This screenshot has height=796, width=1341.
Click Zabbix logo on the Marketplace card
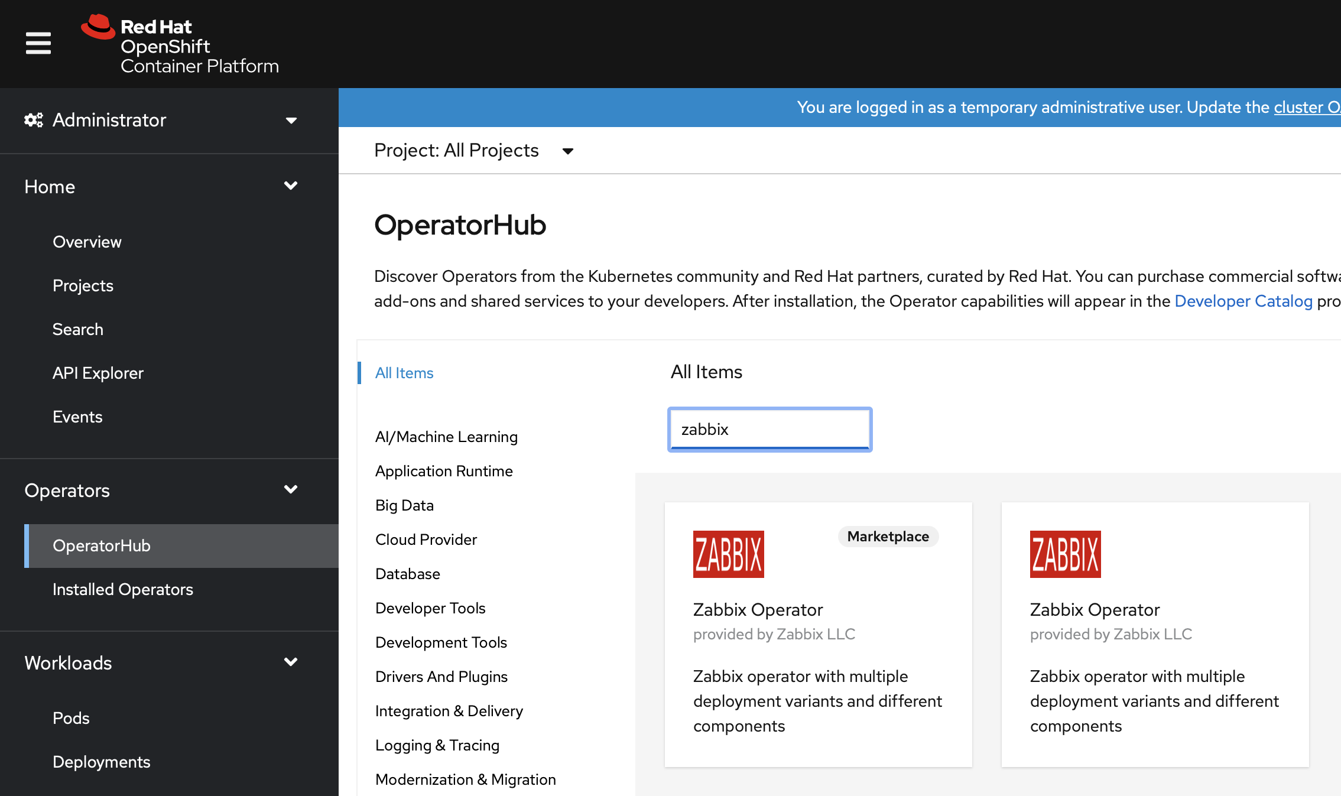tap(728, 554)
